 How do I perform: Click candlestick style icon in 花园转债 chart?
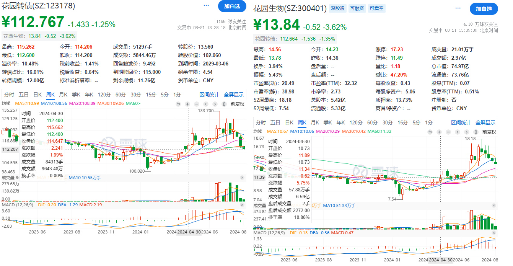[224, 104]
